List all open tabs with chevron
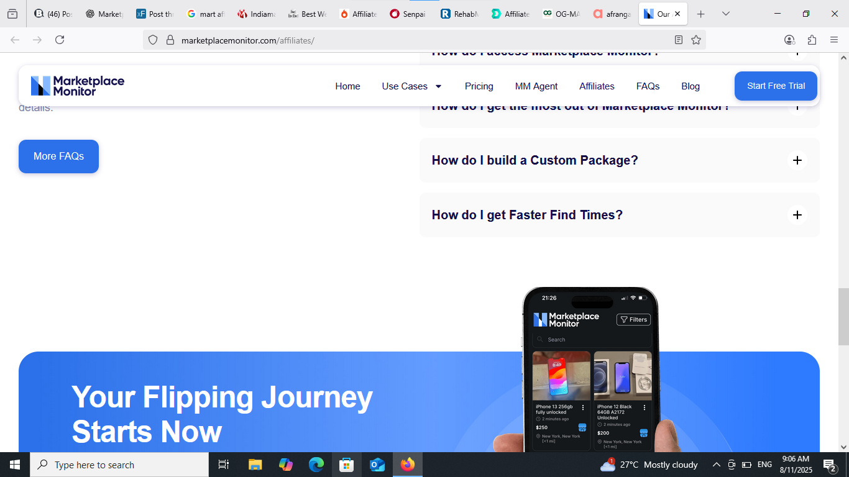This screenshot has height=477, width=849. tap(725, 14)
